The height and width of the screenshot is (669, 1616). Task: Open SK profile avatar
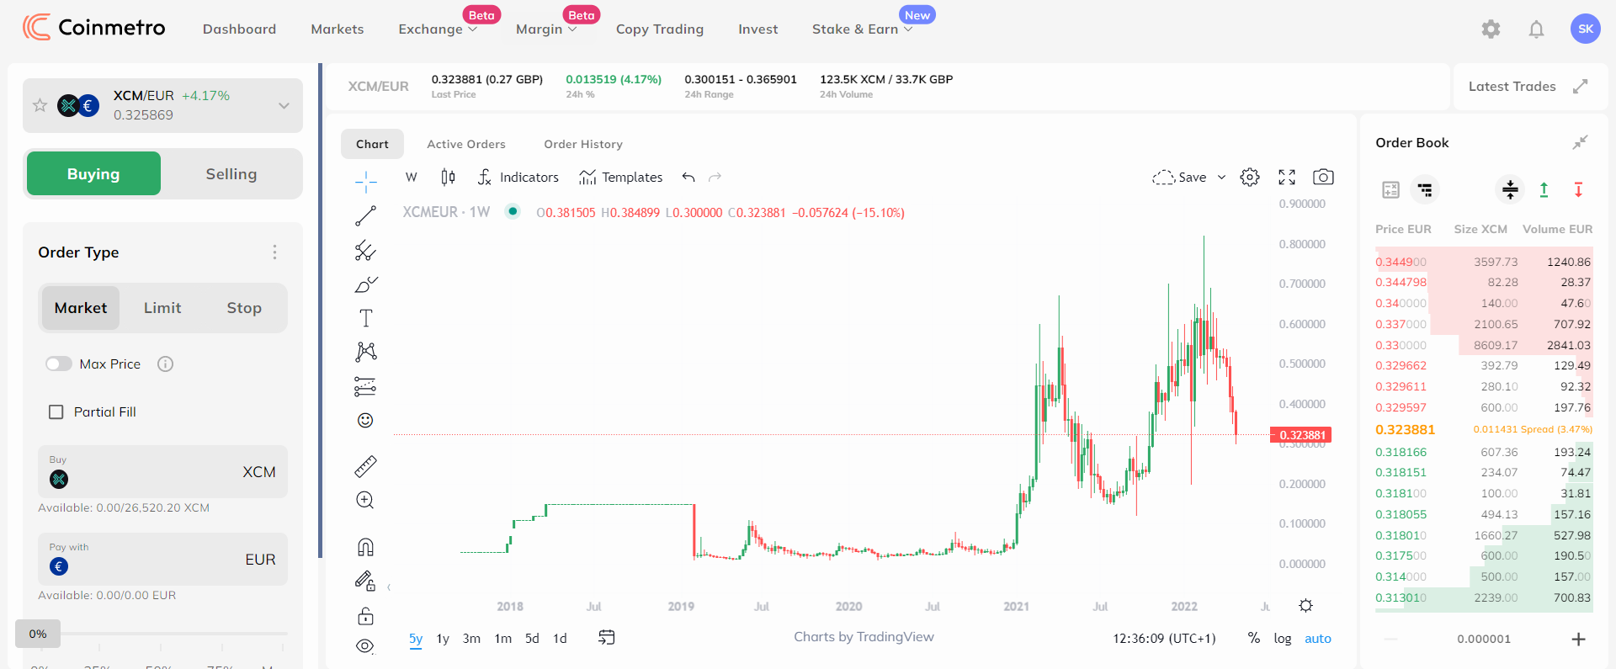point(1586,29)
